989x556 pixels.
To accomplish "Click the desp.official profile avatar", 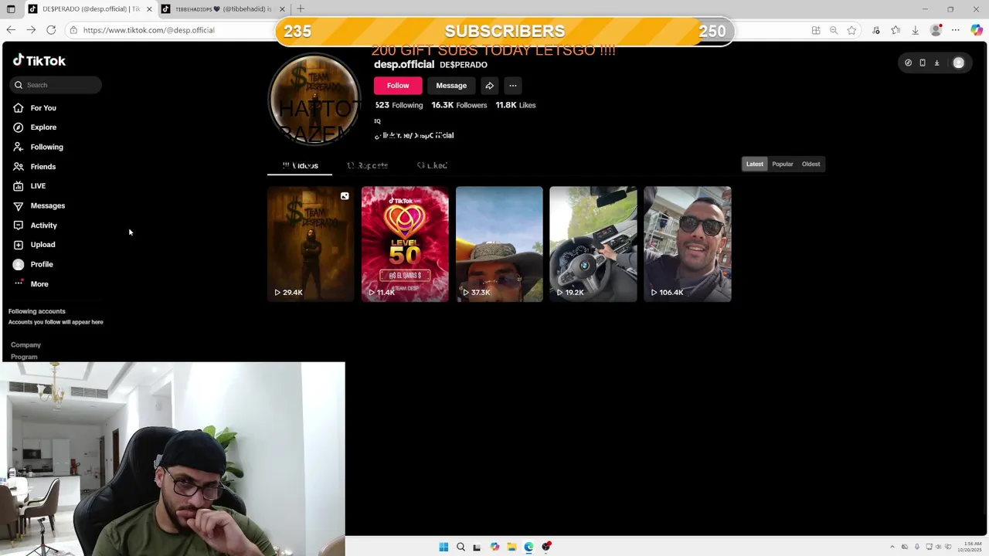I will pos(314,99).
